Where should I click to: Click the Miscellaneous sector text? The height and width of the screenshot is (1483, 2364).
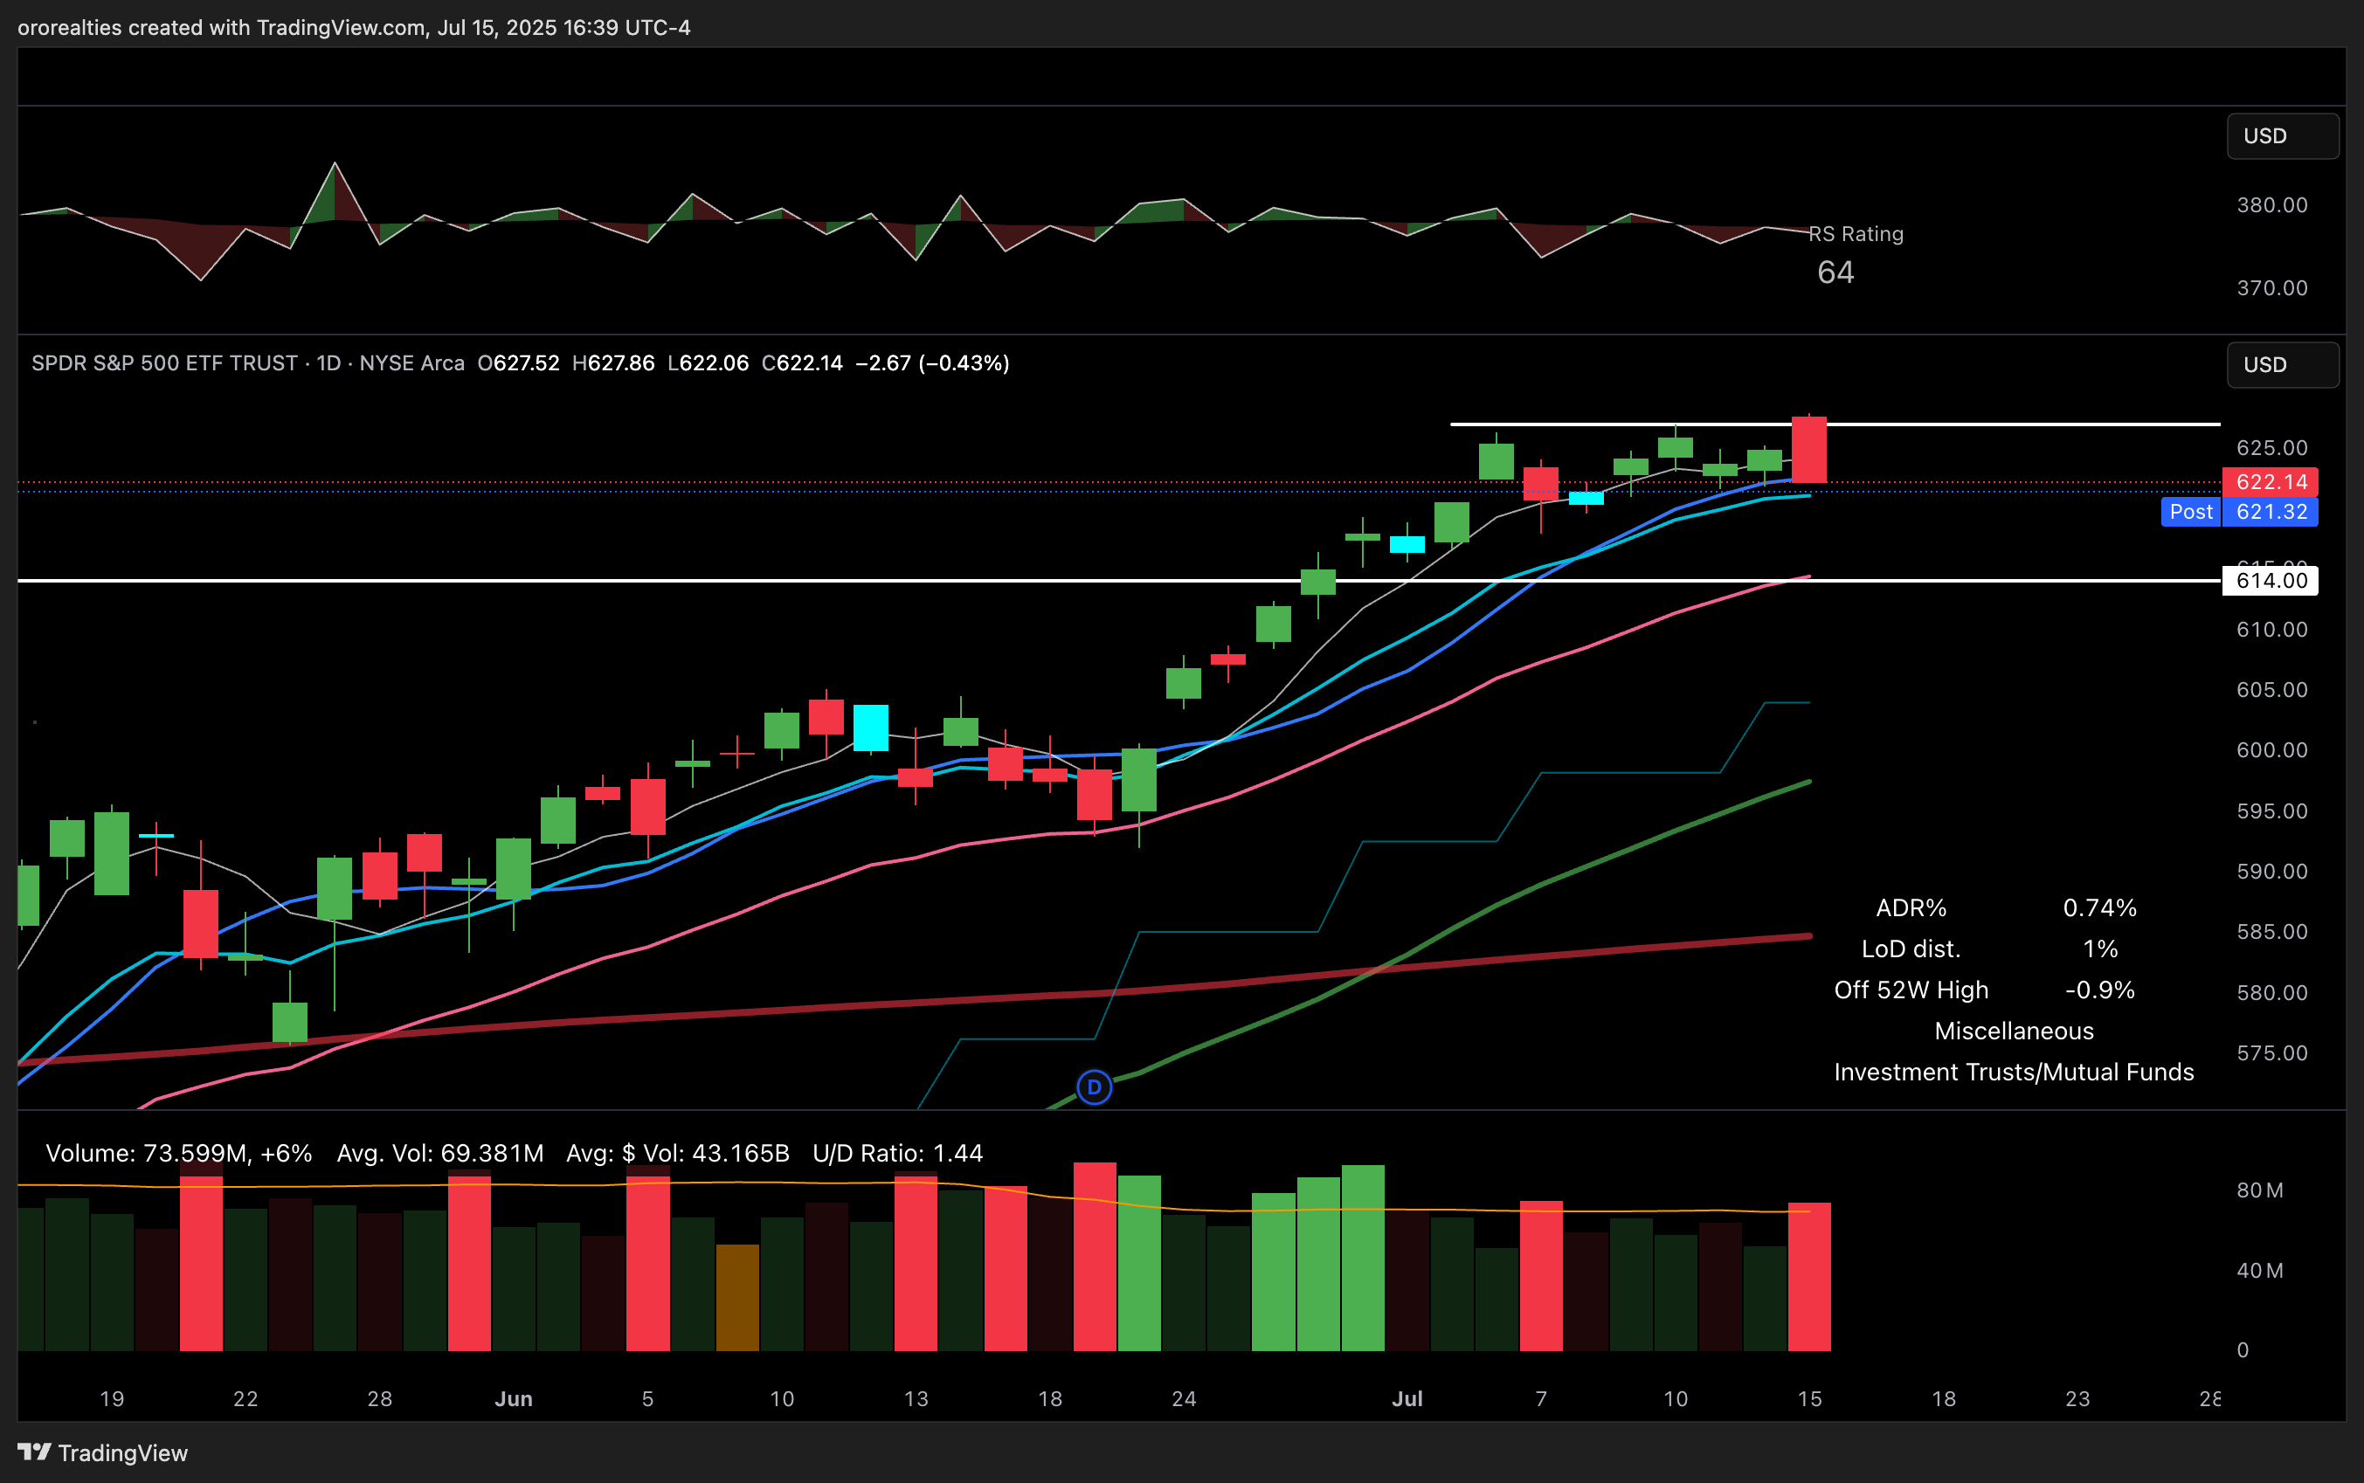coord(2014,1031)
